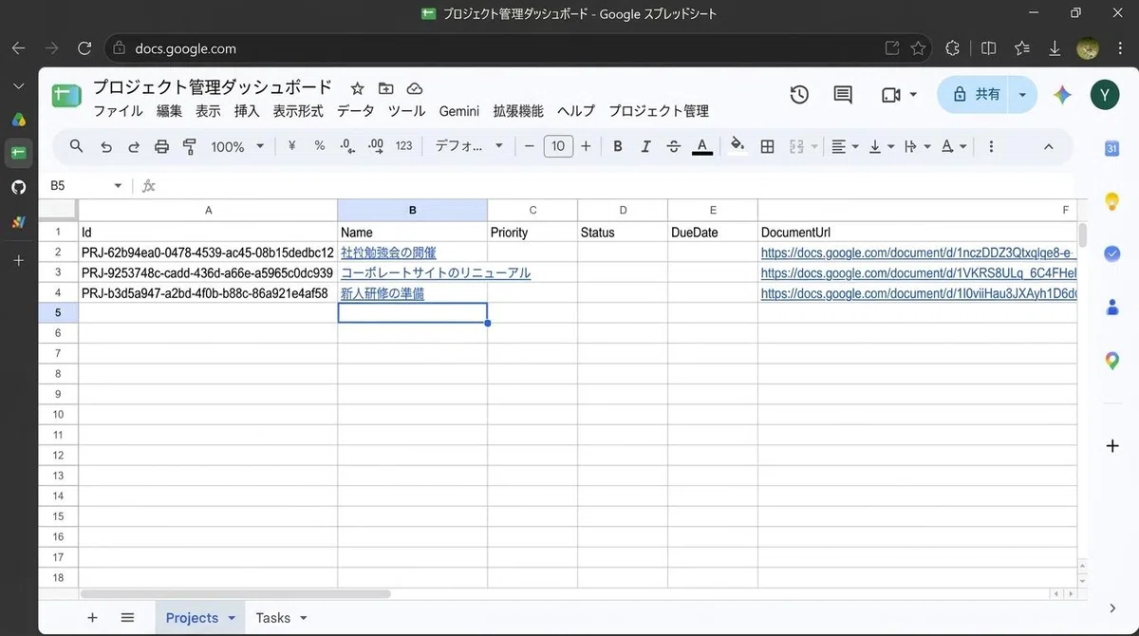This screenshot has height=636, width=1139.
Task: Format as currency with yen icon
Action: pos(291,146)
